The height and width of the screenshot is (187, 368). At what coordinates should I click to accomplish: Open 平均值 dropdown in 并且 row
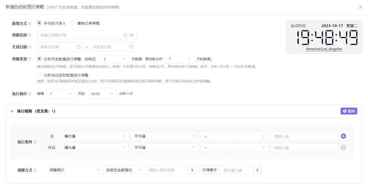click(x=165, y=148)
